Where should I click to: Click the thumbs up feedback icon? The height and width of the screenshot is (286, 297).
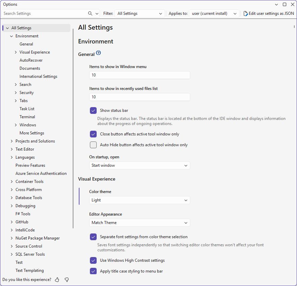pos(57,280)
